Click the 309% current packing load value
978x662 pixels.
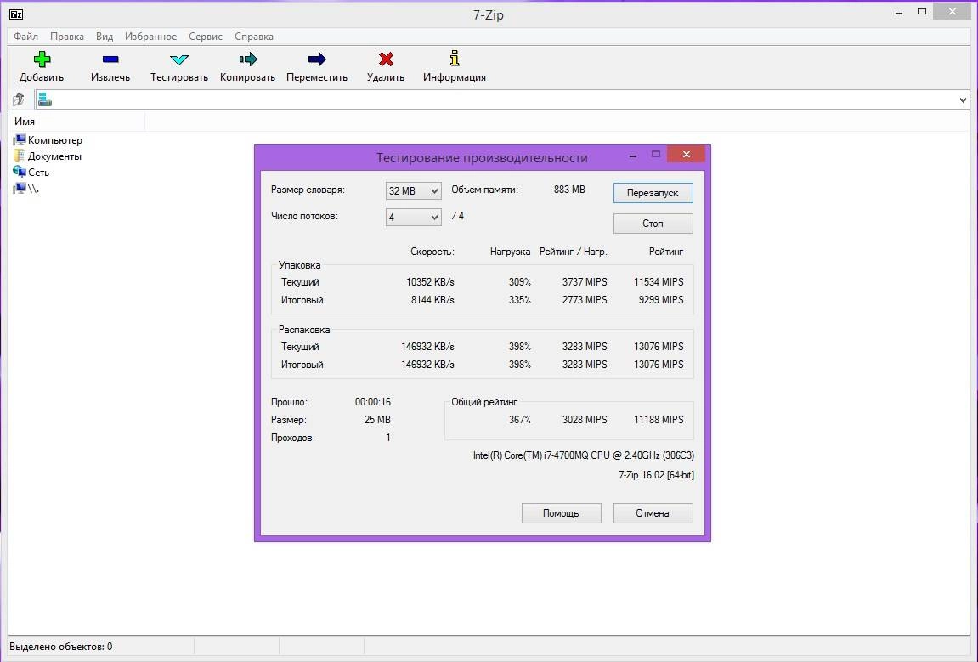click(x=519, y=282)
